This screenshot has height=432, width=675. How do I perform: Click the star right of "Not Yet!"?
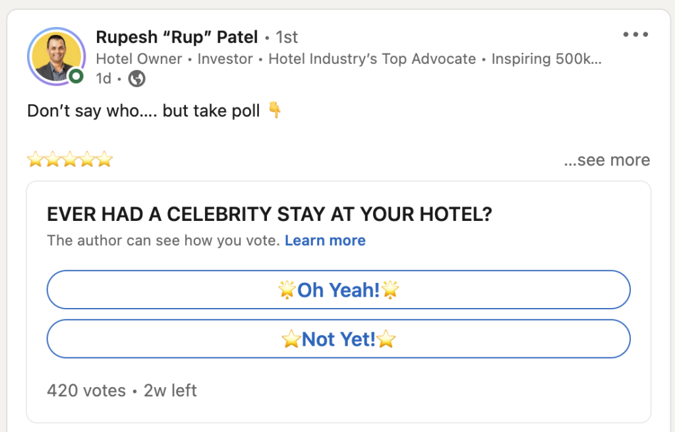[386, 340]
